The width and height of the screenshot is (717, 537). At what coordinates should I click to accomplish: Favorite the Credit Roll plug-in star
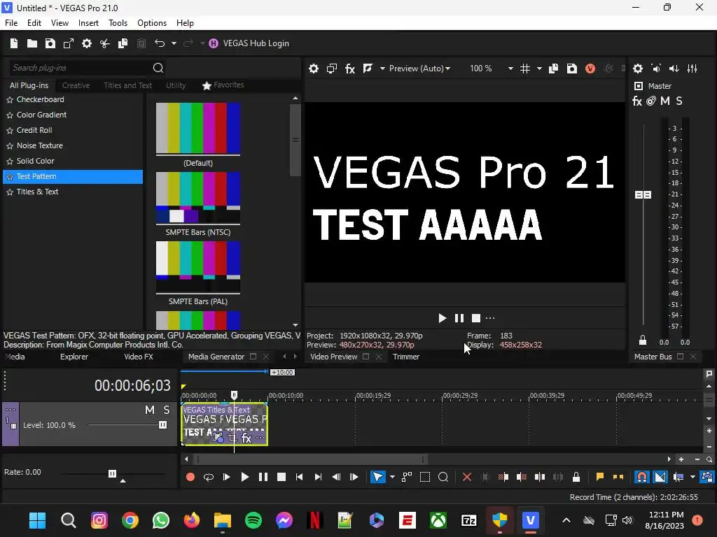10,131
